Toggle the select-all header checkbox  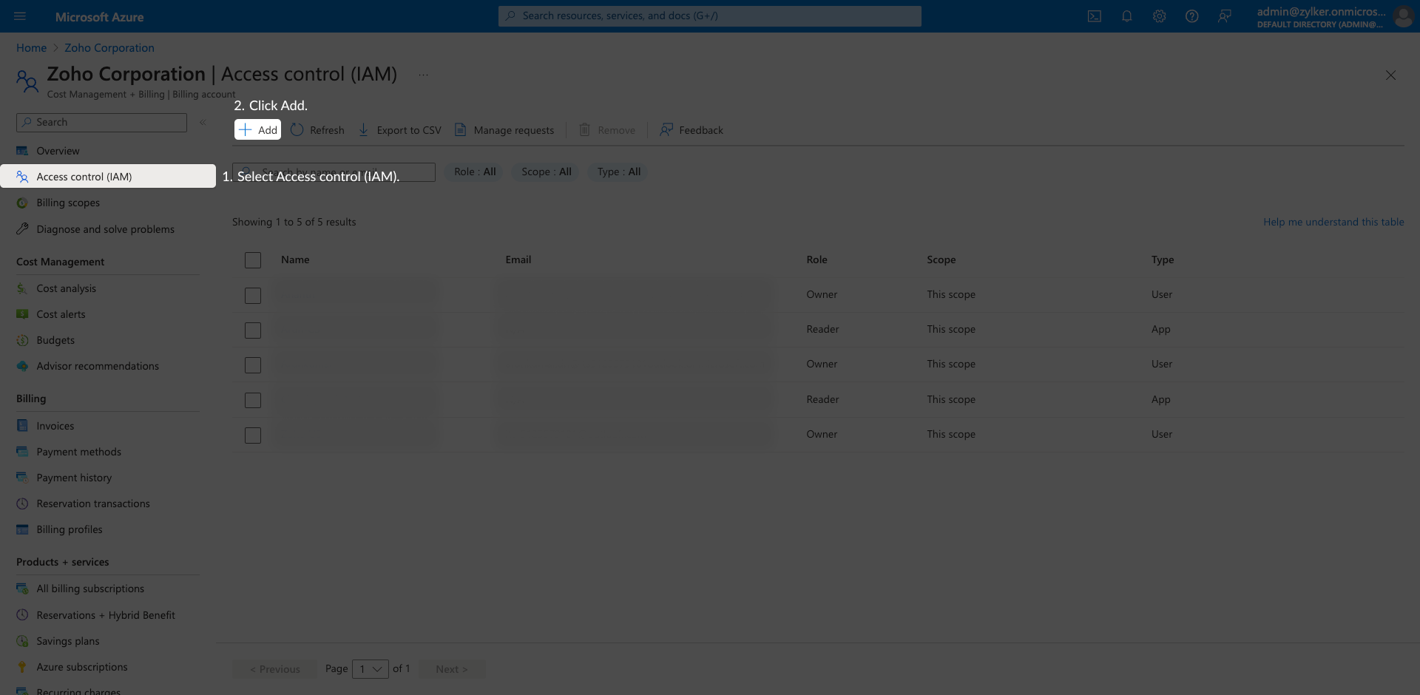253,260
